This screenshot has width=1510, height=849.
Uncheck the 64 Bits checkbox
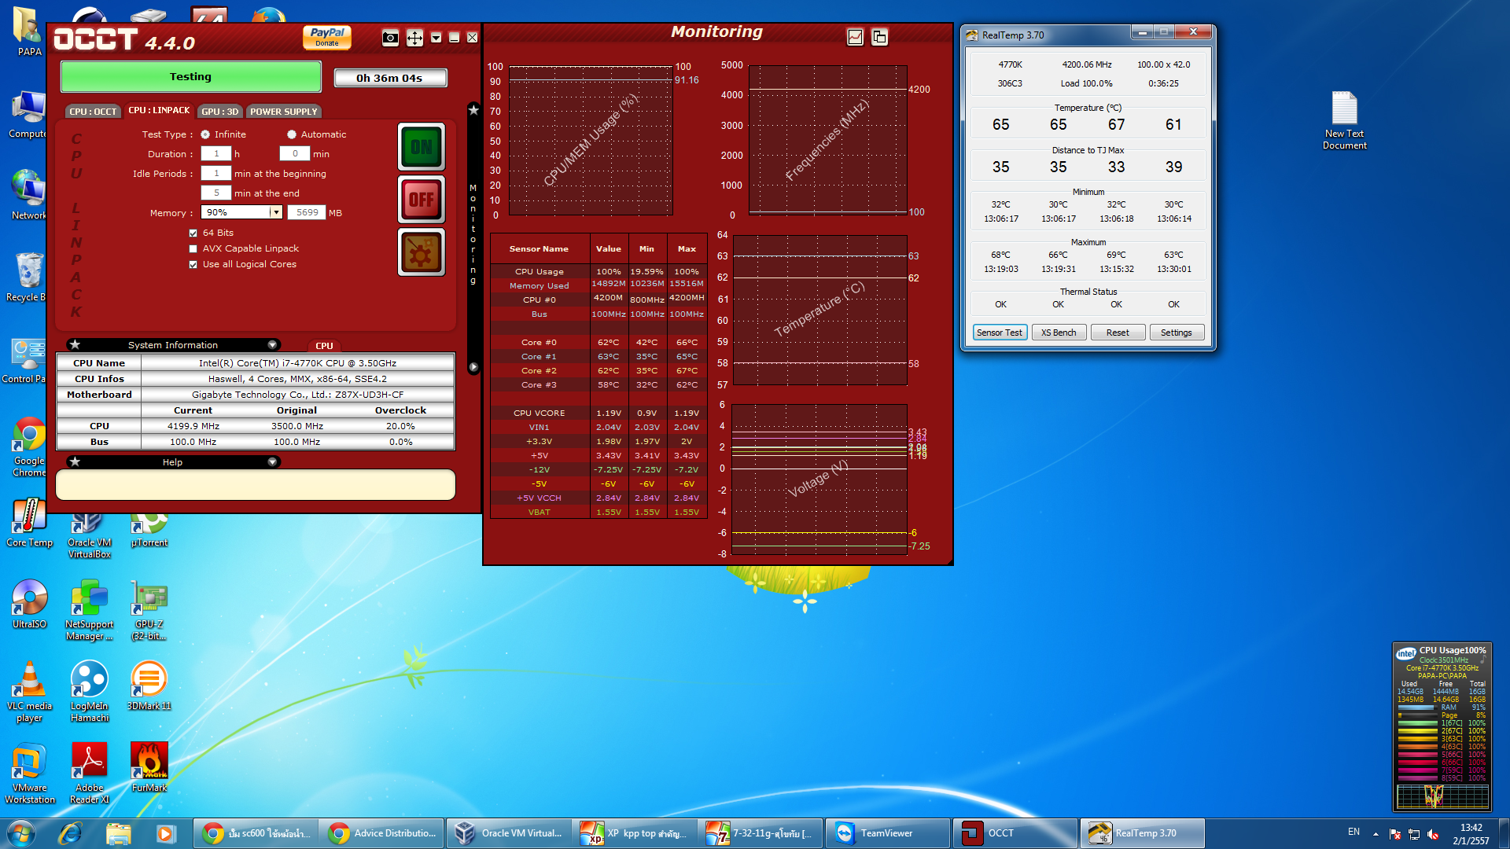[x=193, y=233]
